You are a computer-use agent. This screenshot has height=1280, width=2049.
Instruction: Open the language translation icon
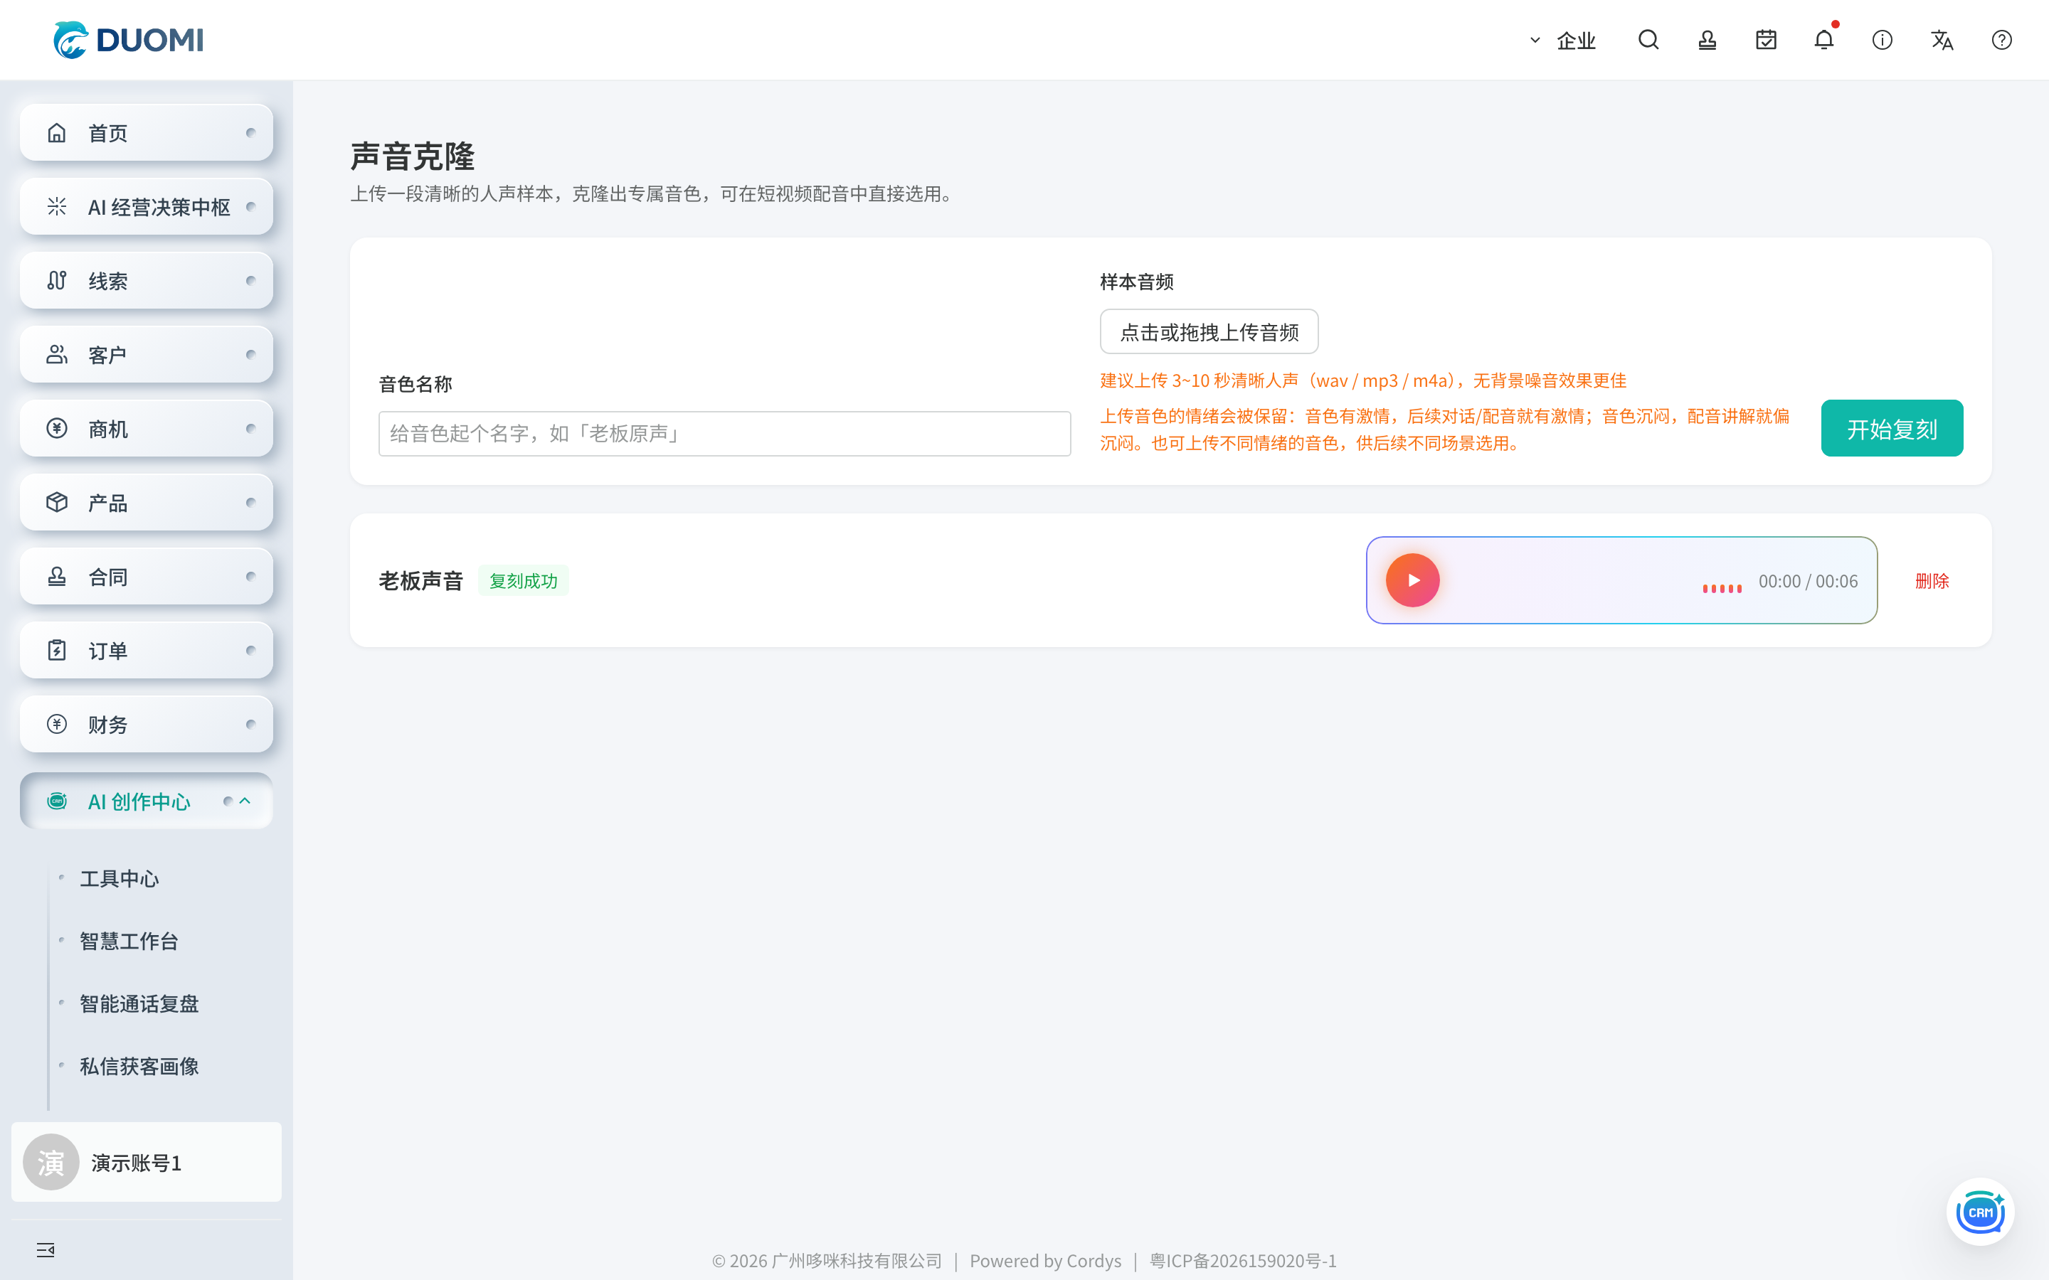tap(1942, 40)
